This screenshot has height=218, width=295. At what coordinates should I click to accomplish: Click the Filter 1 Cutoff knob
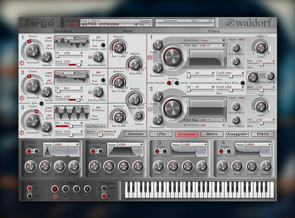pos(172,56)
